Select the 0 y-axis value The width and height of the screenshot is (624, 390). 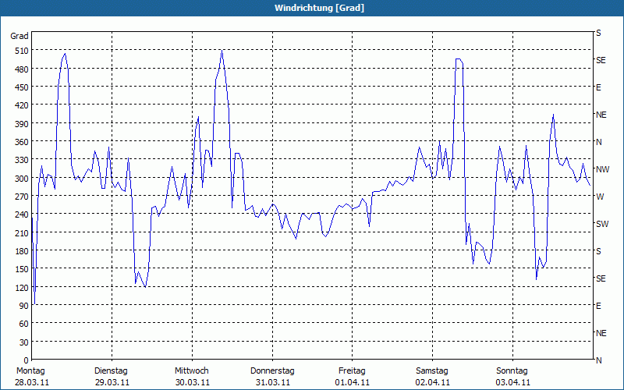(27, 360)
